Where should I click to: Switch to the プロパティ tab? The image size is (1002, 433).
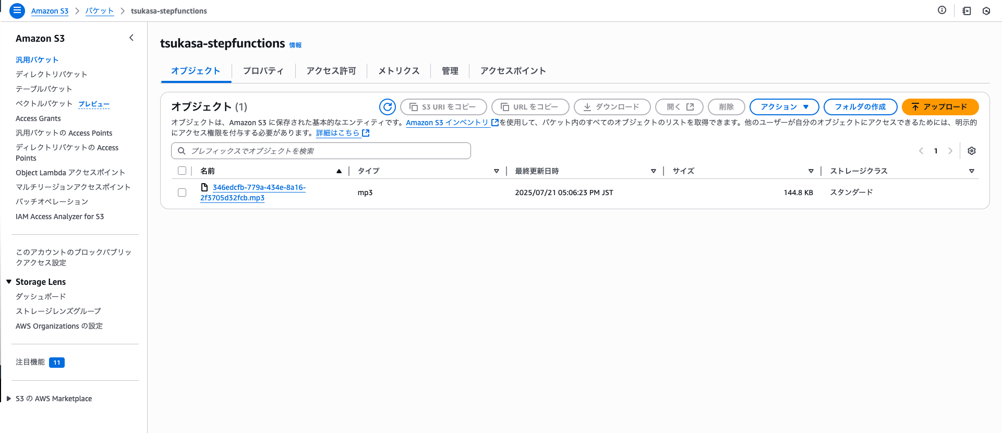[x=263, y=71]
